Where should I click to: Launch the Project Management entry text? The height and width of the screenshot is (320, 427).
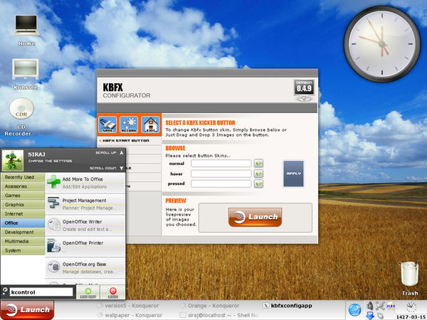coord(84,201)
